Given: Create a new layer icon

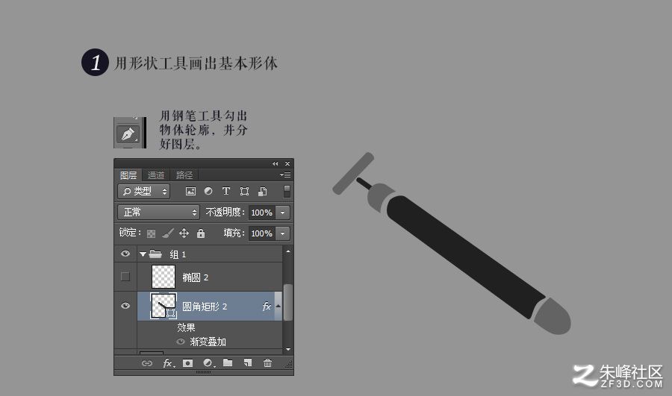Looking at the screenshot, I should 248,362.
